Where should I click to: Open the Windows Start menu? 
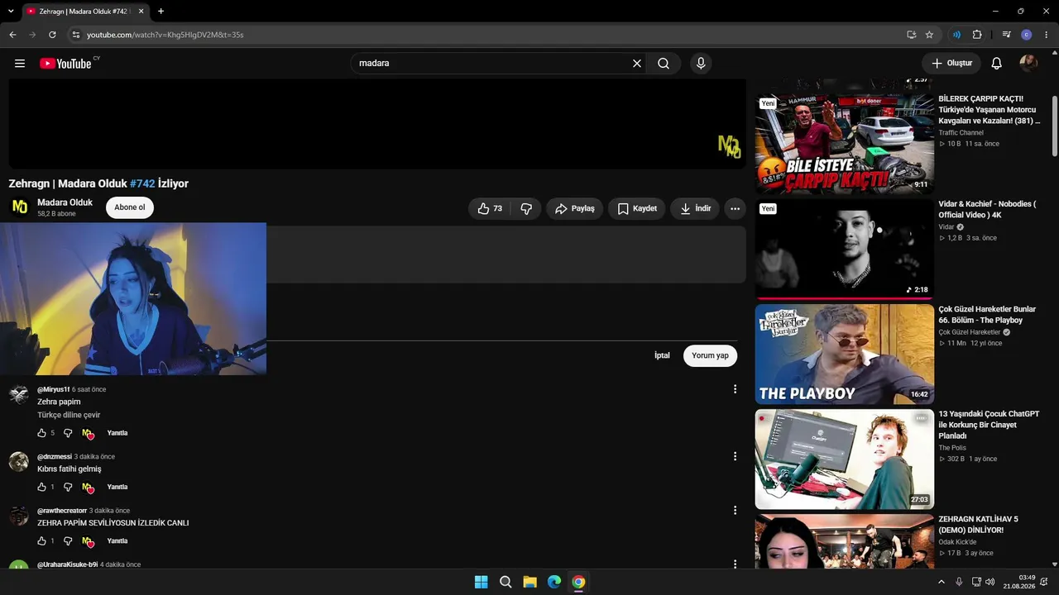[x=481, y=582]
